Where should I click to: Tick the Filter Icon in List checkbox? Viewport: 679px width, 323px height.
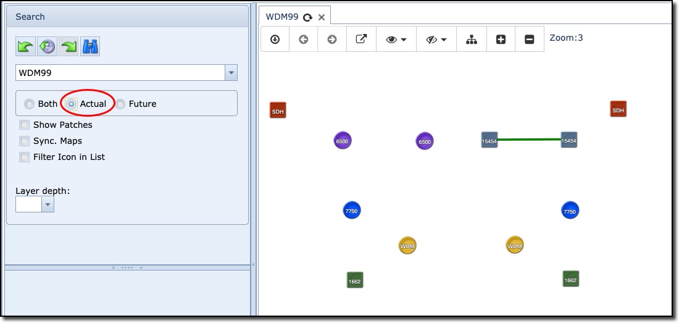click(x=25, y=157)
